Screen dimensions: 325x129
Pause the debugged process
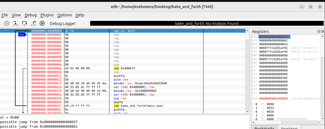pos(7,23)
